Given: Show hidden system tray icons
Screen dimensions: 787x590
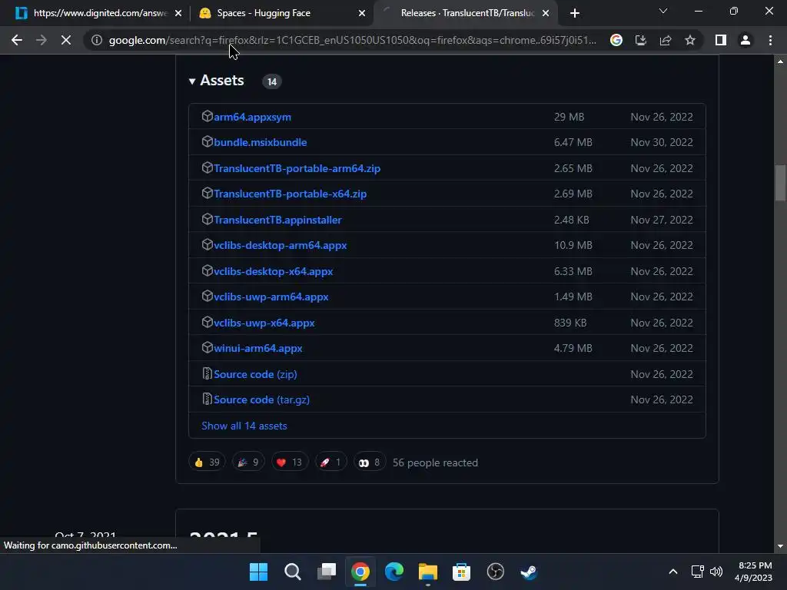Looking at the screenshot, I should pyautogui.click(x=673, y=572).
